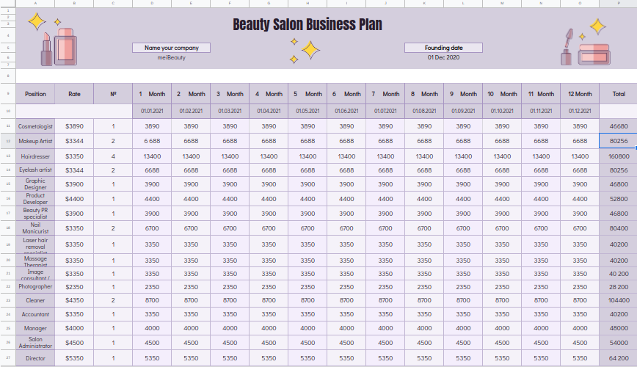Click the Director rate cell showing $5350
The image size is (637, 367).
74,358
